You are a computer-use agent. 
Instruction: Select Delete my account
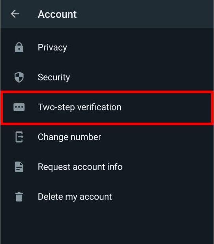(x=107, y=197)
